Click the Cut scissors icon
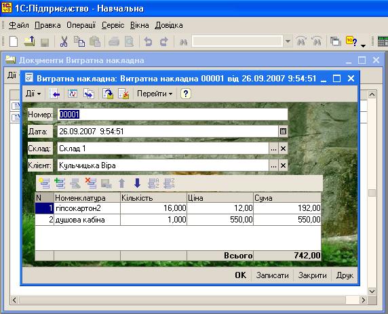Screen dimensions: 388x314 (x=64, y=41)
